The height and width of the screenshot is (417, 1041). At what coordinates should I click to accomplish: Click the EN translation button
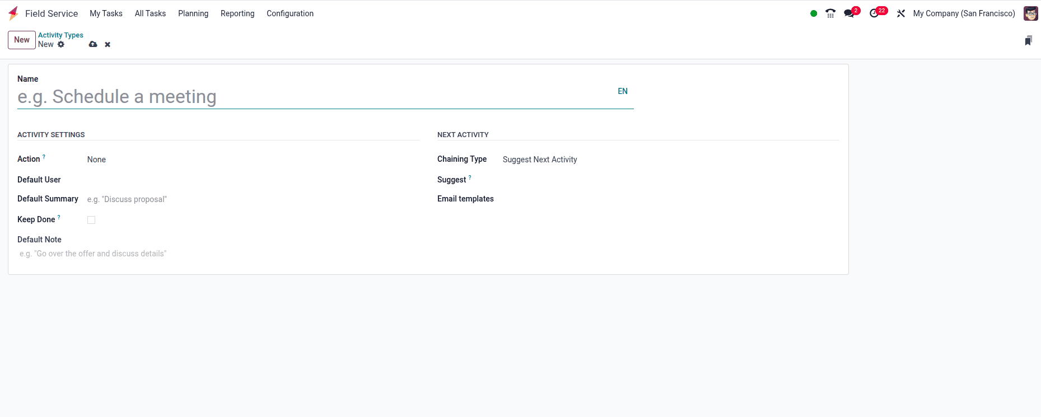coord(623,91)
